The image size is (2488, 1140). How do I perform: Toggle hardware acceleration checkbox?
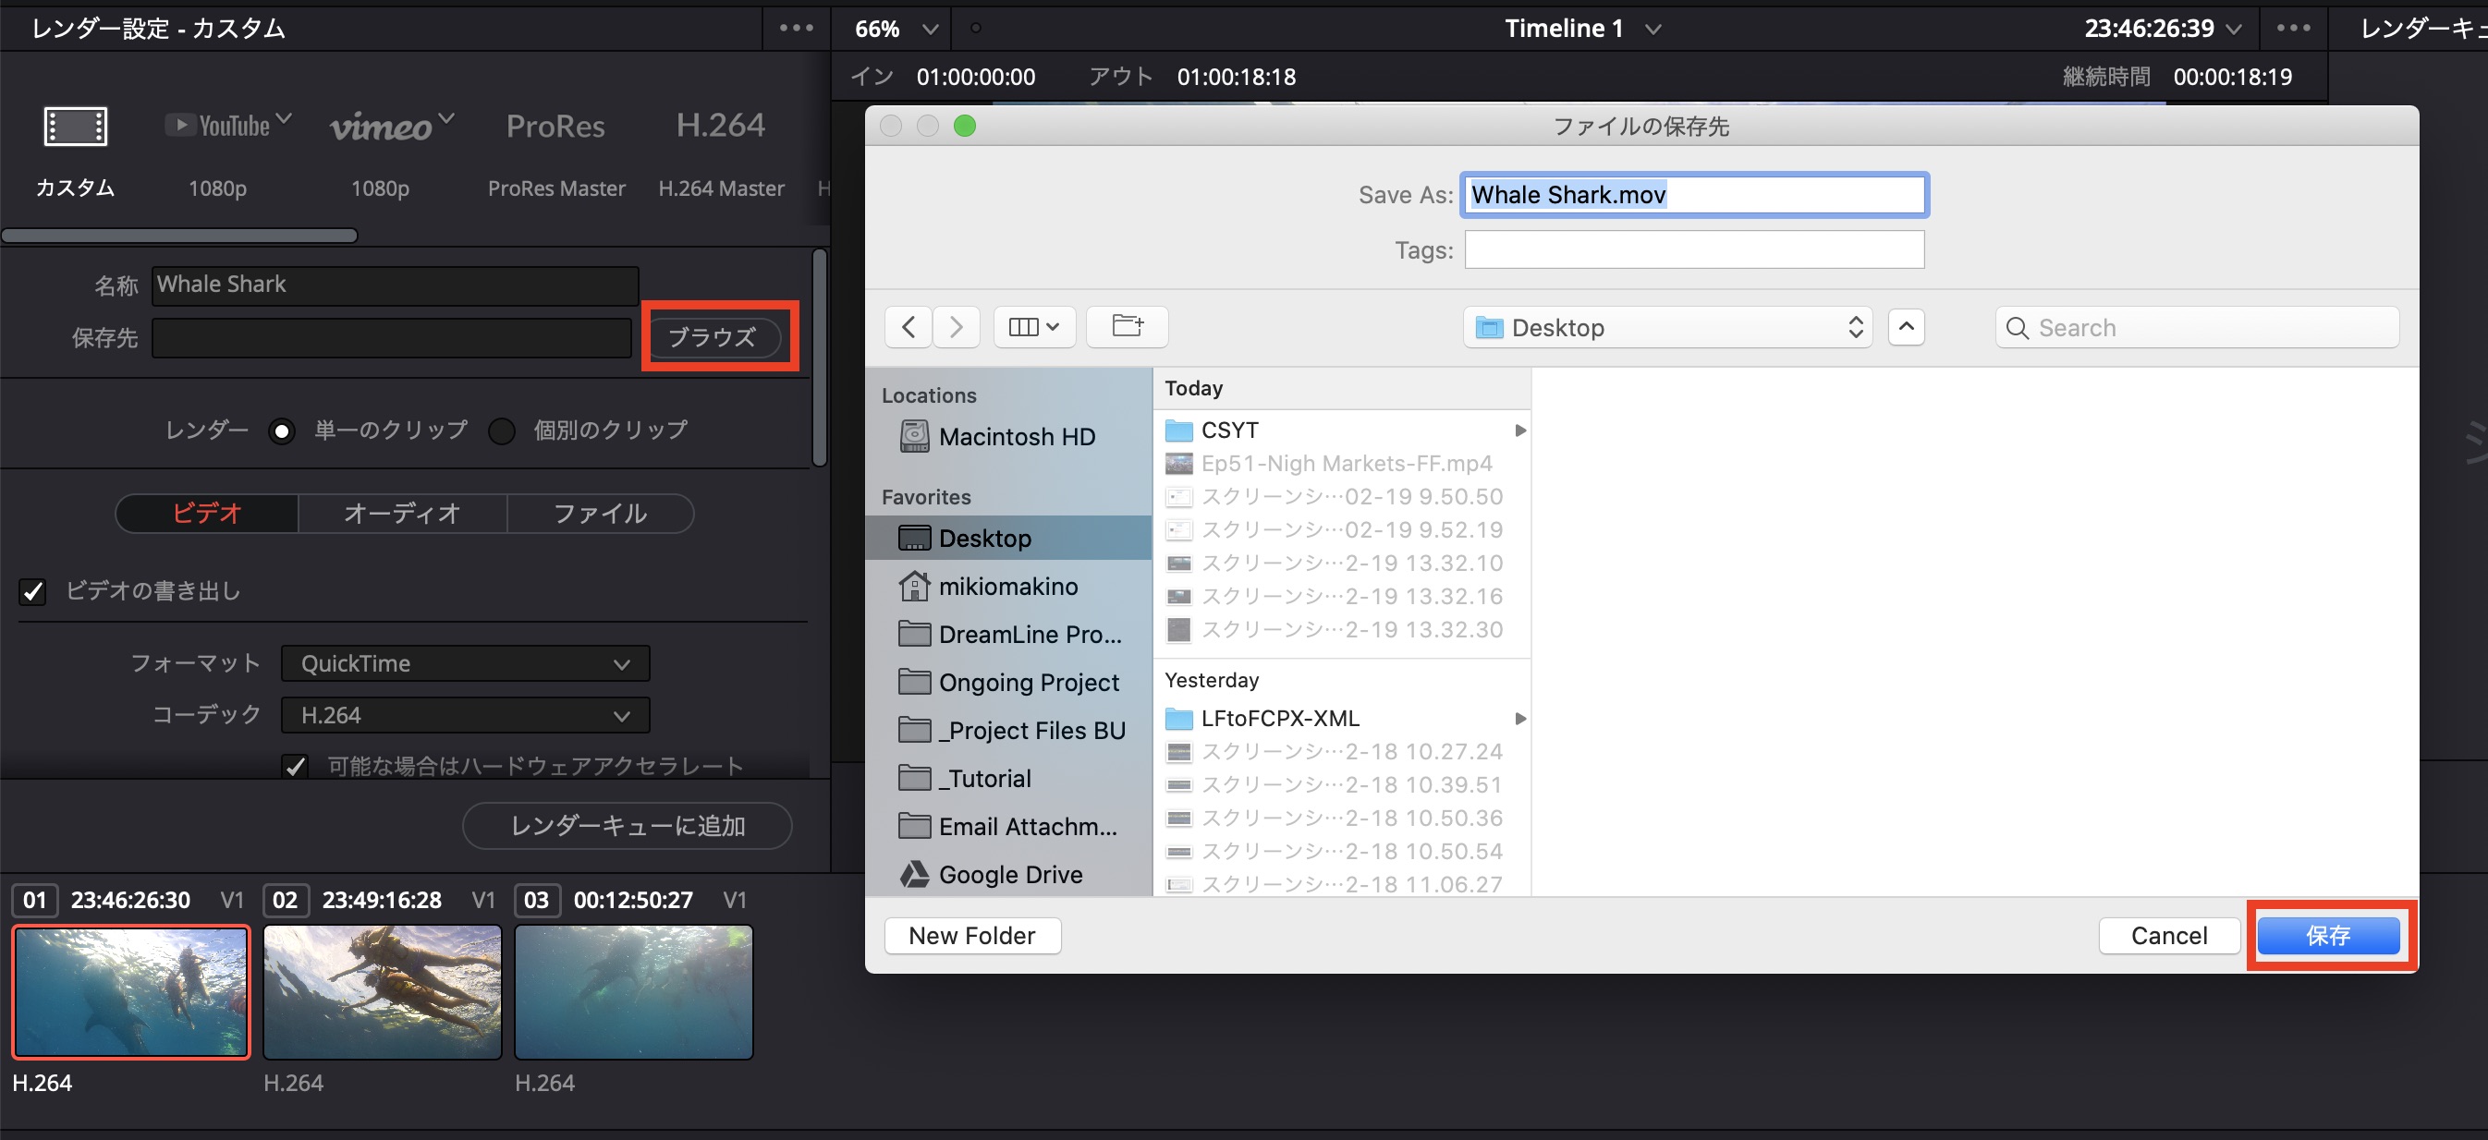[x=296, y=767]
